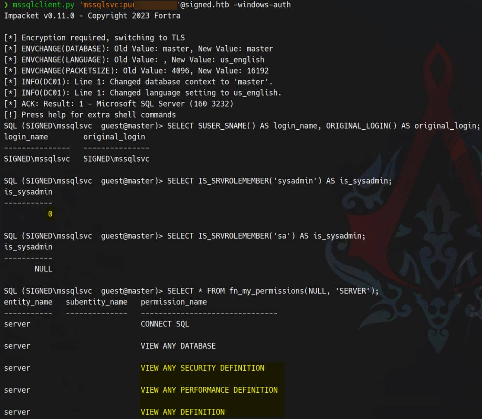Click the NULL result value
482x419 pixels.
click(x=43, y=269)
